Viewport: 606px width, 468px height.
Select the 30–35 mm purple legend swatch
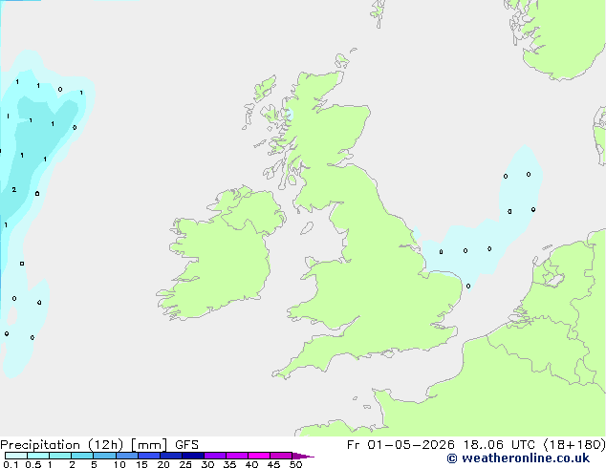(x=215, y=456)
